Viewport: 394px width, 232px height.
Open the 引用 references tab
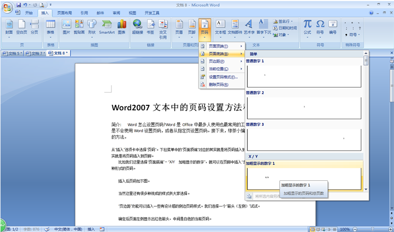point(84,13)
